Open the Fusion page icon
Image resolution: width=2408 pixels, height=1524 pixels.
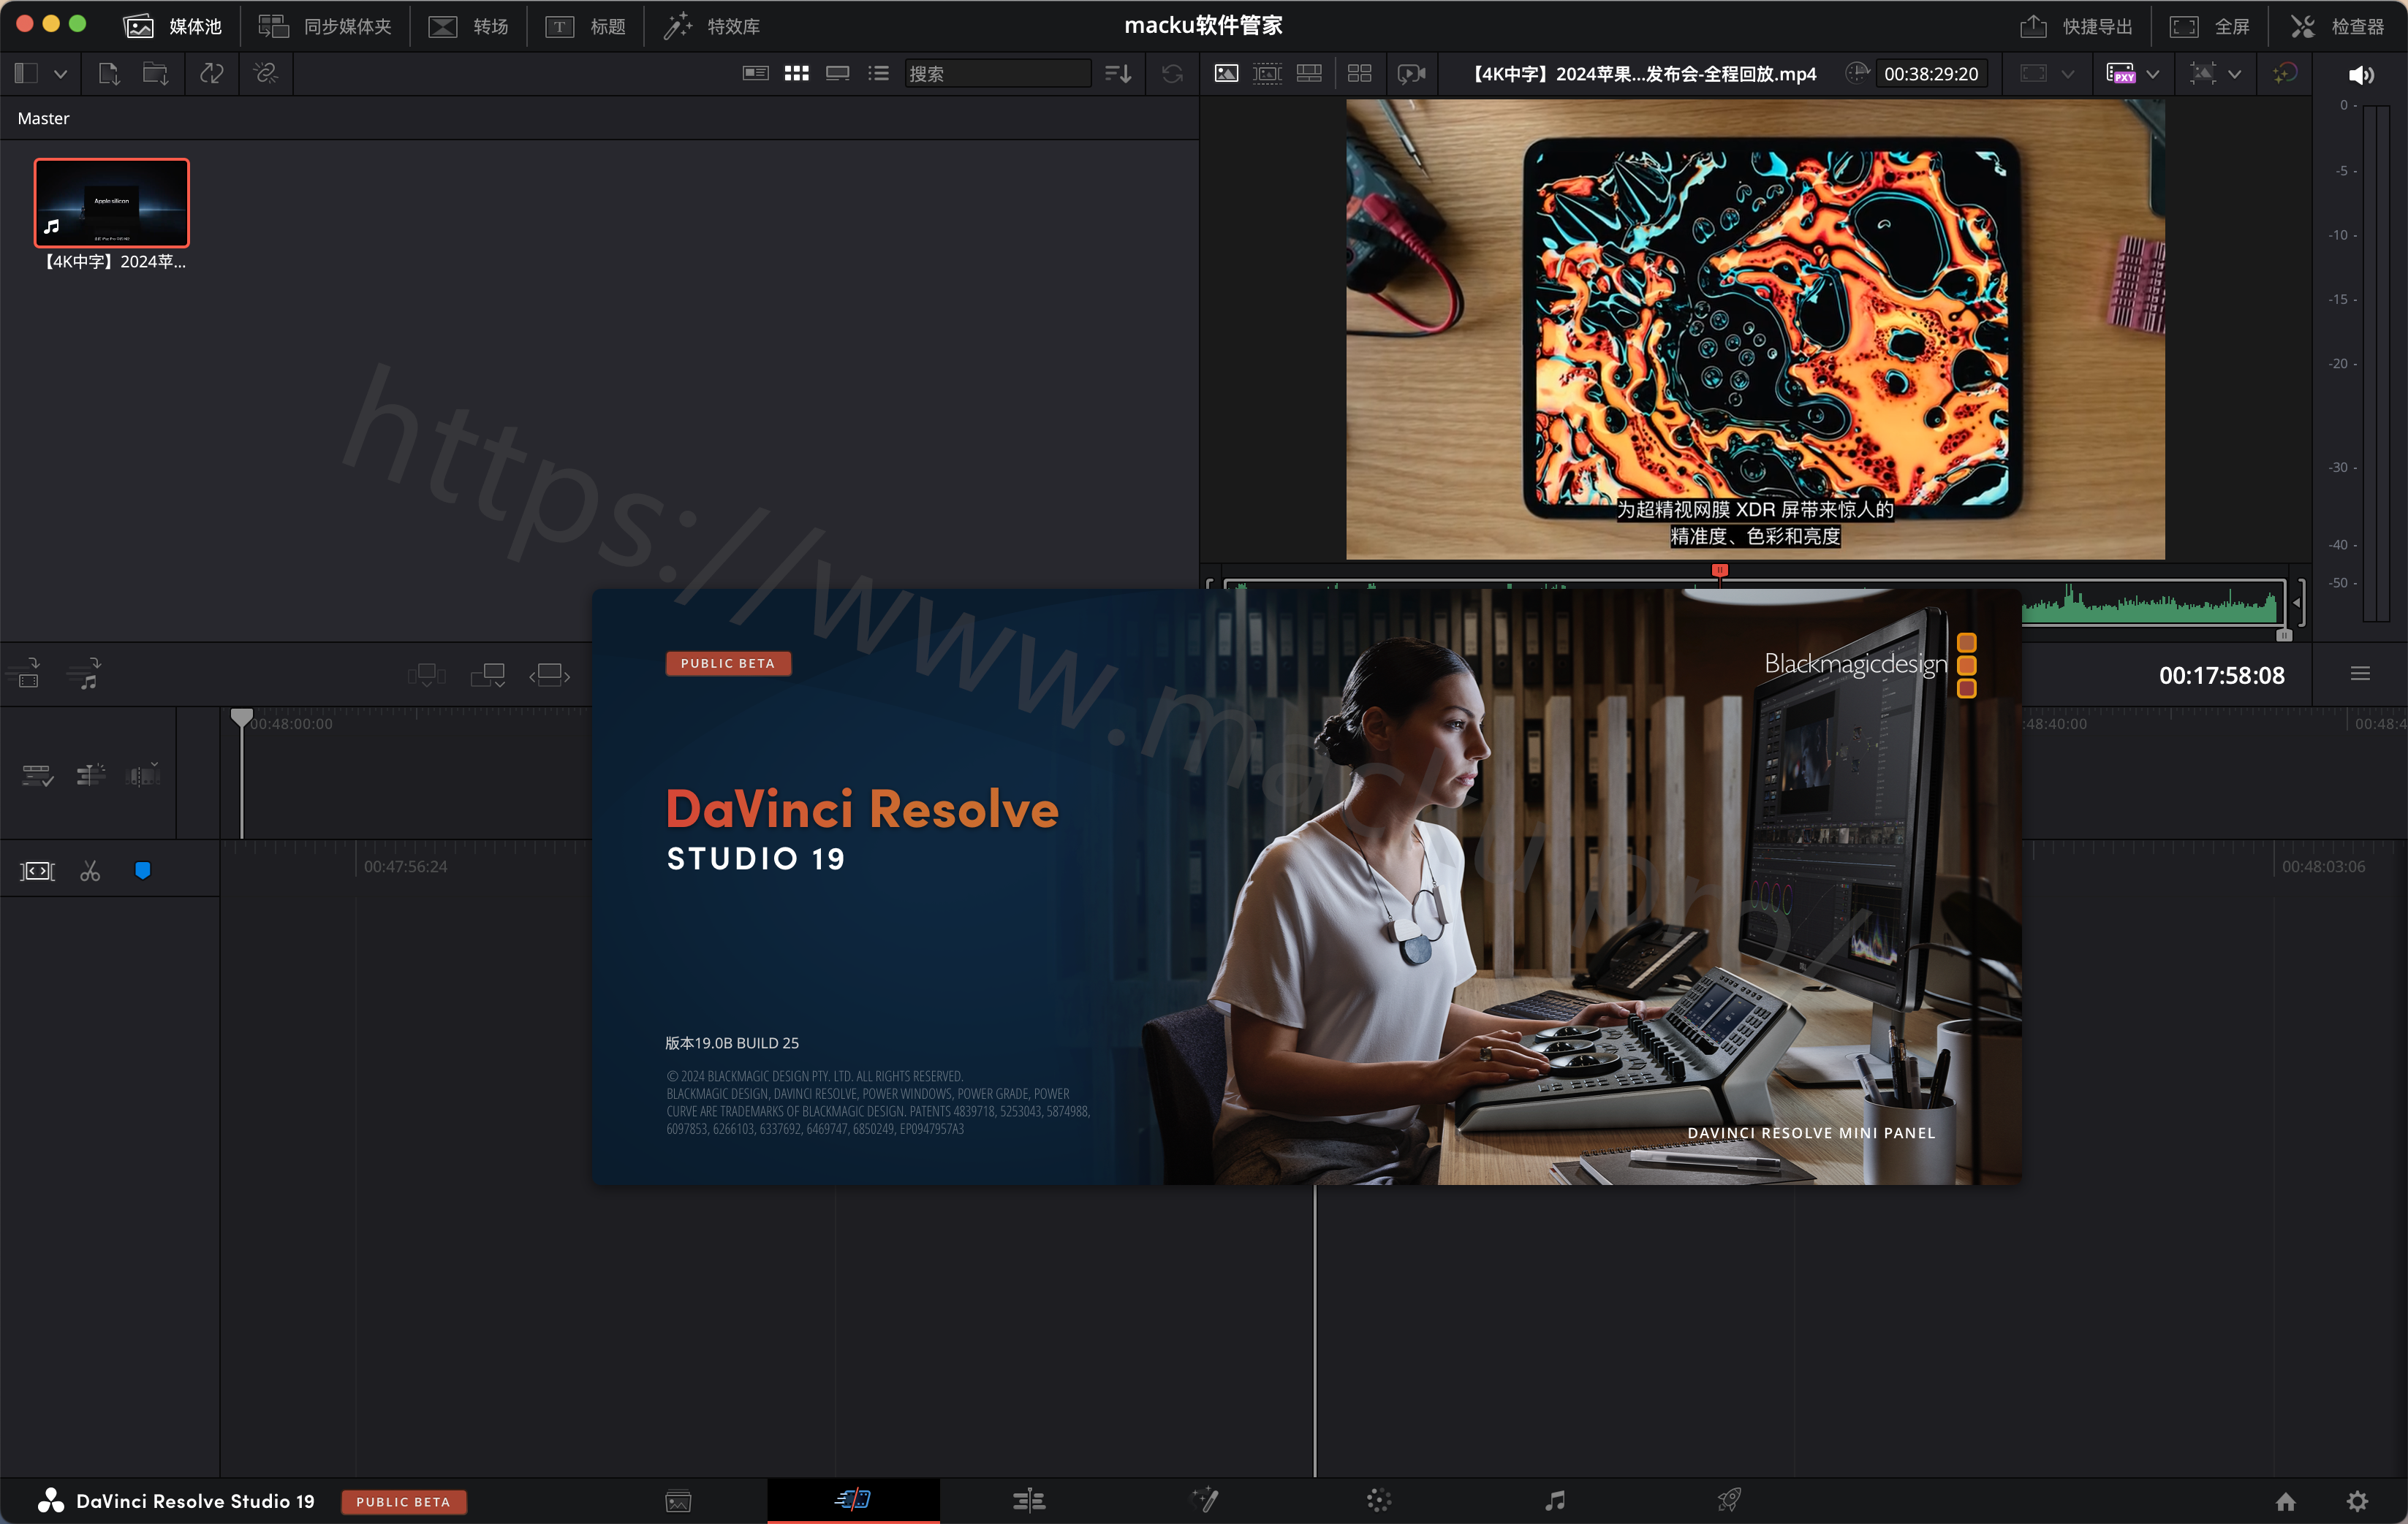pyautogui.click(x=1205, y=1500)
